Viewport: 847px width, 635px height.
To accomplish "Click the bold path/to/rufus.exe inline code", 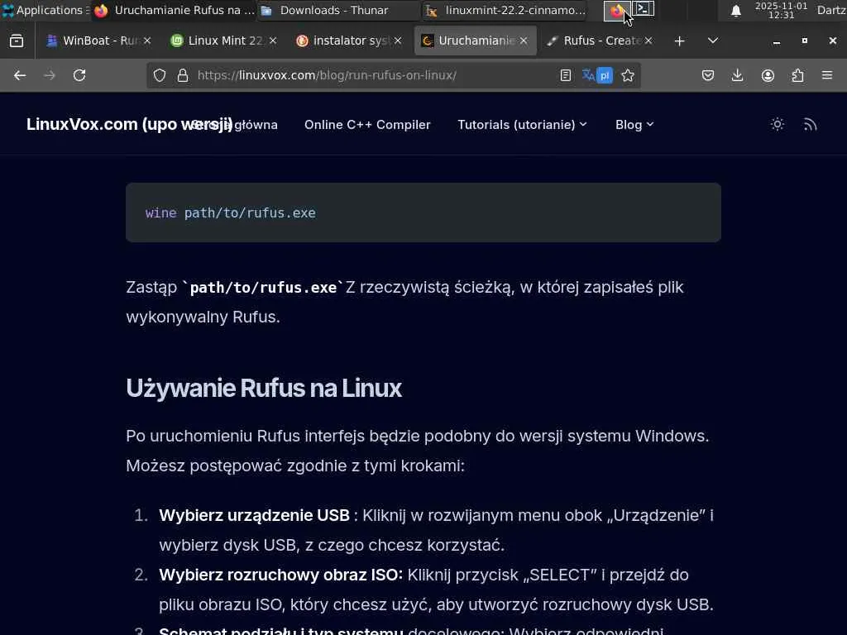I will [x=263, y=287].
